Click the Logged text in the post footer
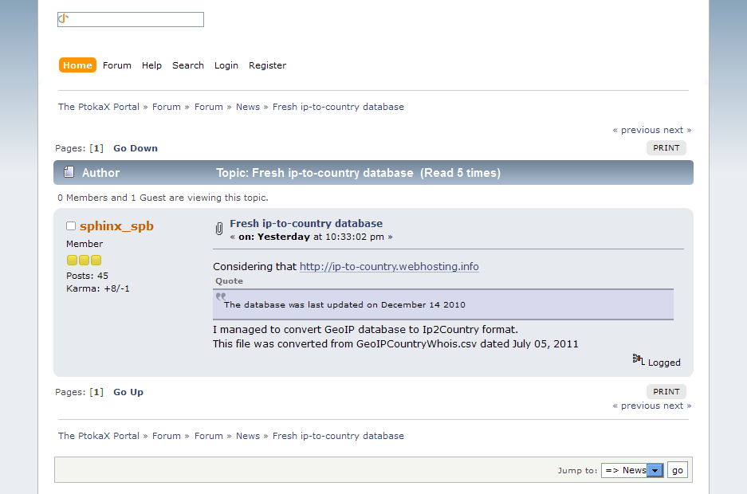 (664, 363)
